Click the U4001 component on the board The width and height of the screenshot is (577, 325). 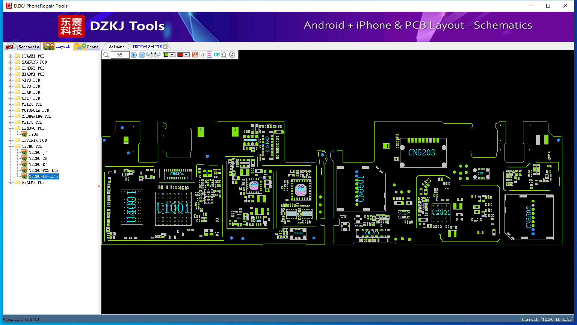click(x=132, y=207)
